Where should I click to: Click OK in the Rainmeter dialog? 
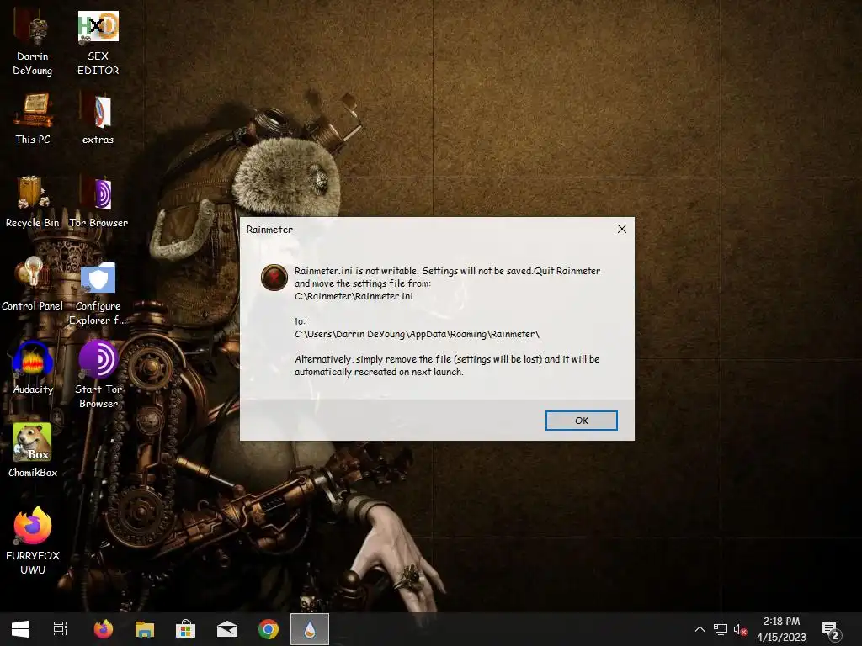coord(581,421)
